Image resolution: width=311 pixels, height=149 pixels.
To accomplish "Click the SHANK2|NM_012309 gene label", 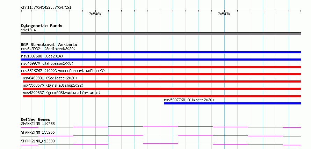I will (x=38, y=141).
